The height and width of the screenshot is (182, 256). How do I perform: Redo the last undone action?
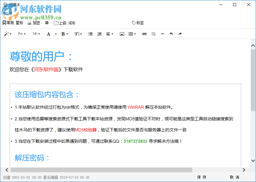[x=180, y=34]
